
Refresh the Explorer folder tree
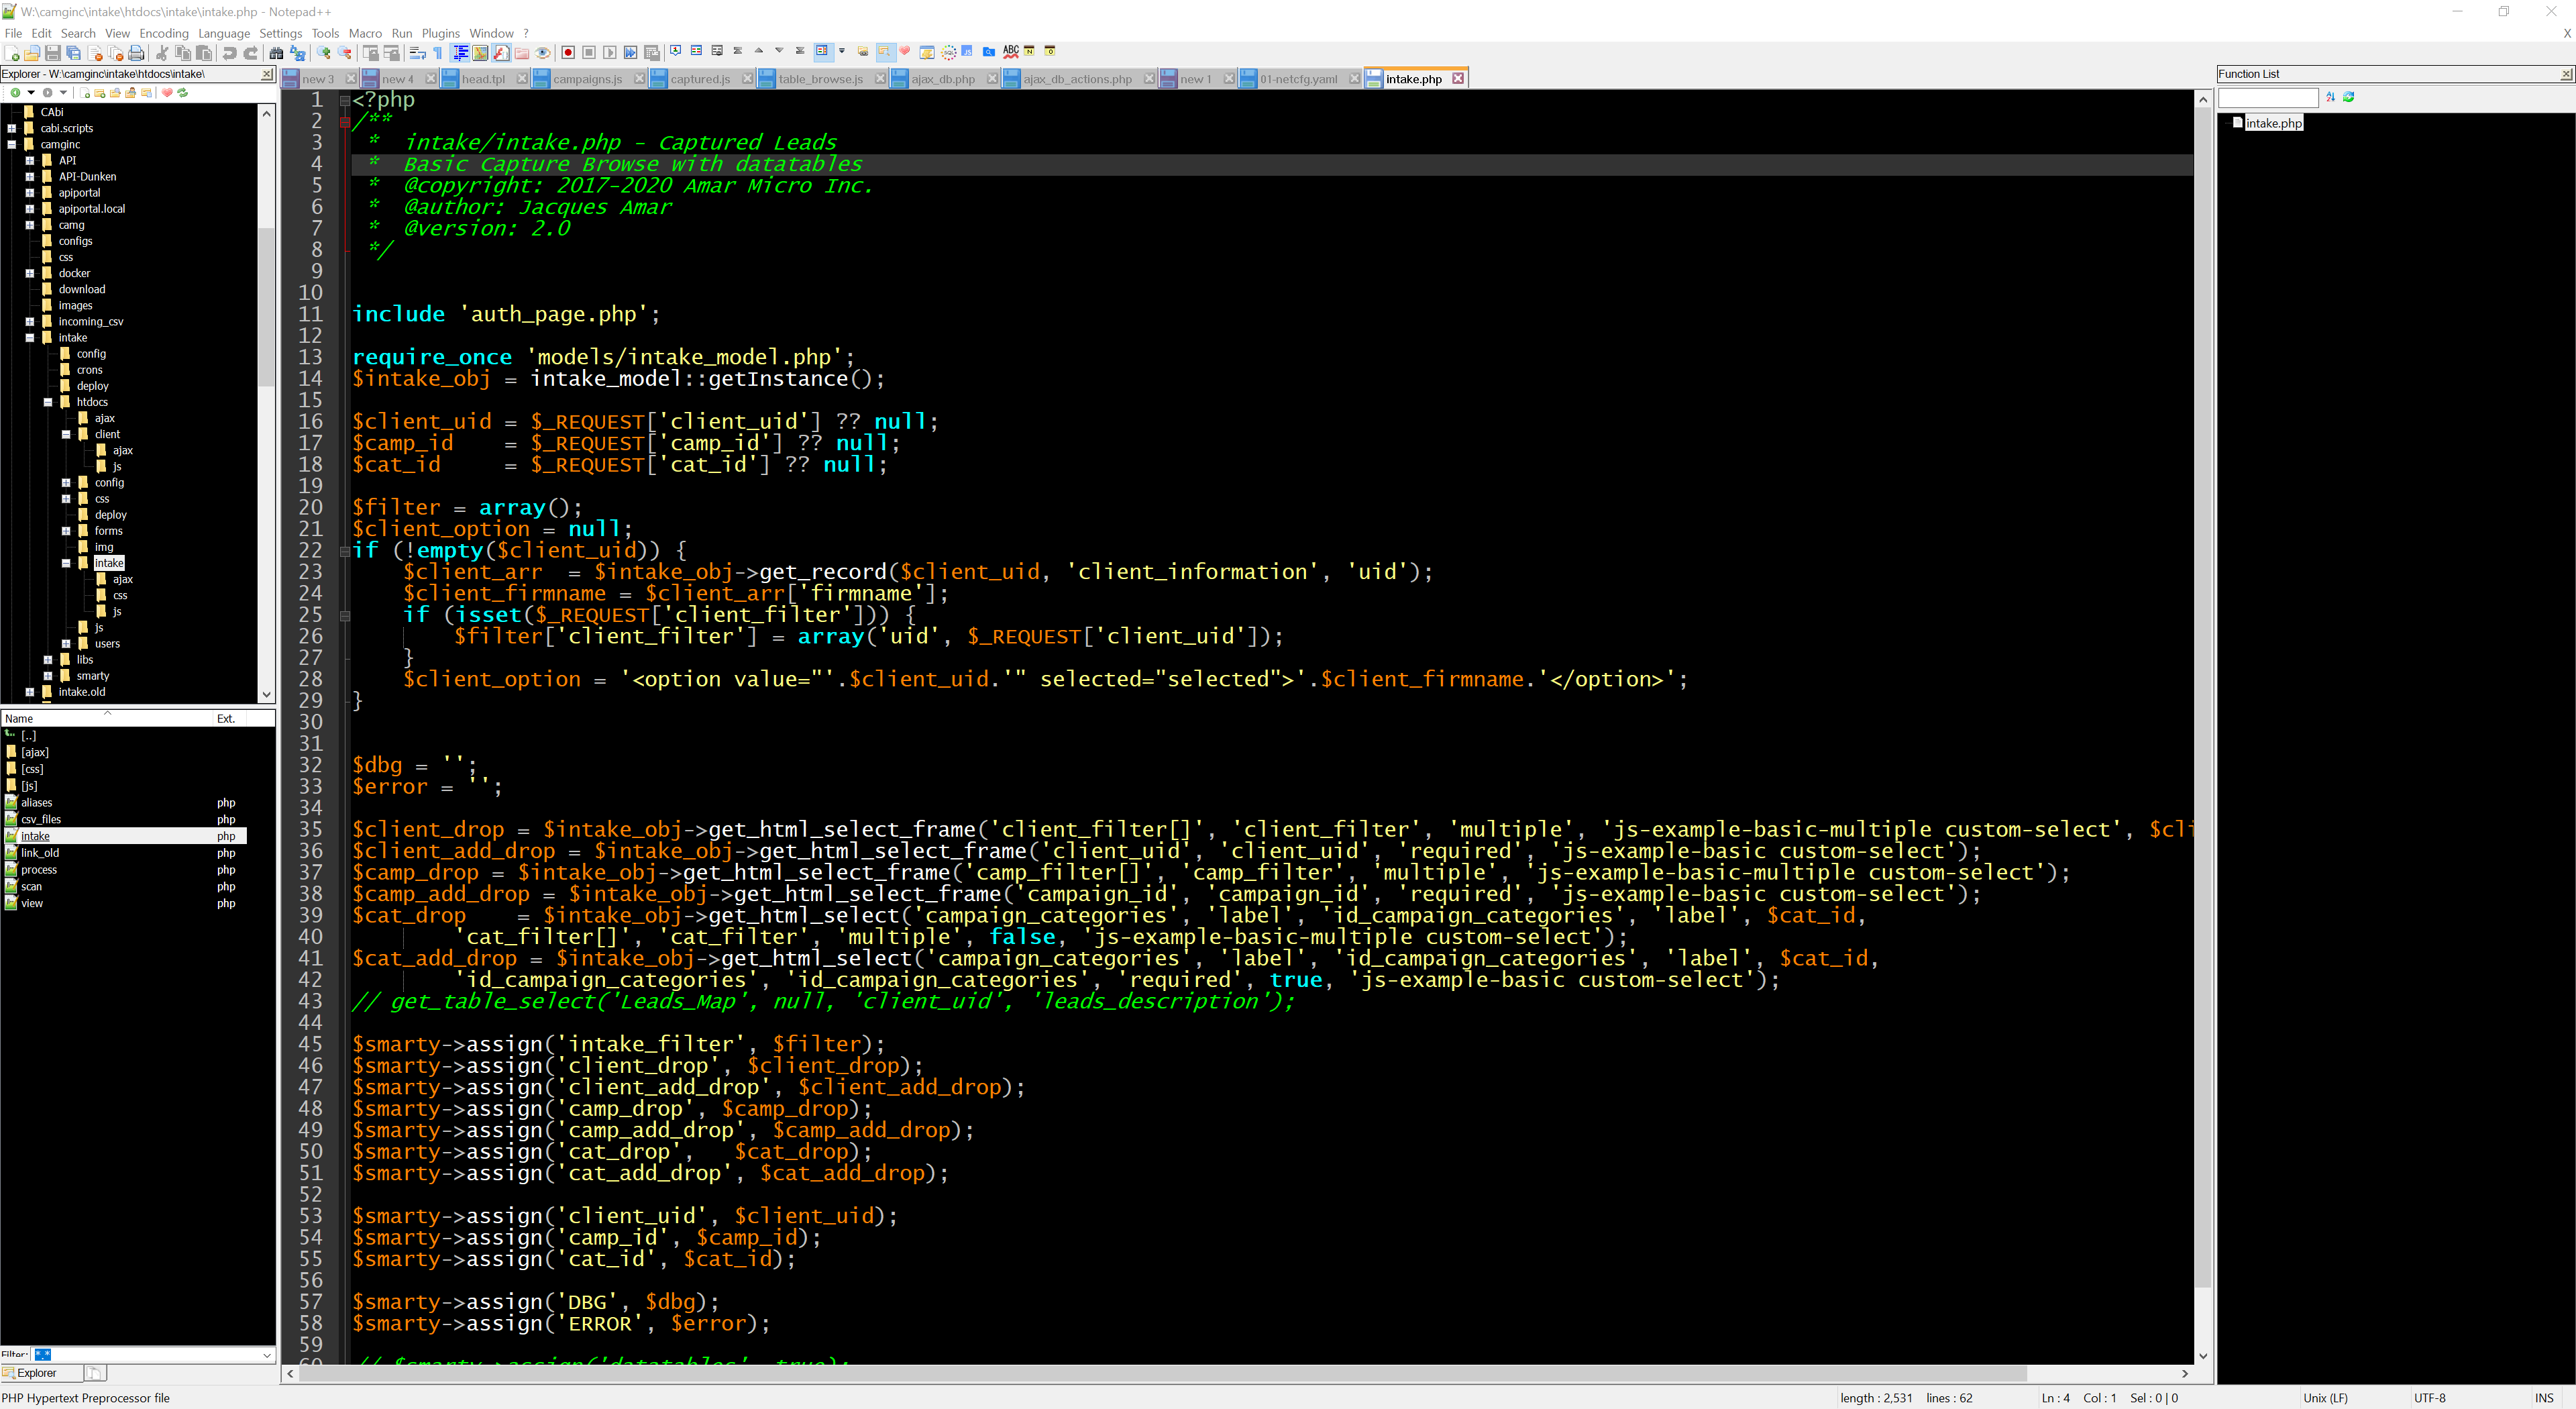click(183, 93)
